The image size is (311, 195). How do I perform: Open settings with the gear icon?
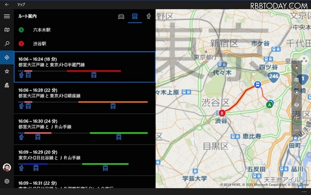click(7, 181)
